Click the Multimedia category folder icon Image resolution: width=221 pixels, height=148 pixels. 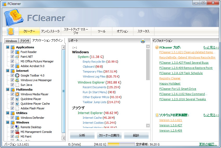(13, 90)
